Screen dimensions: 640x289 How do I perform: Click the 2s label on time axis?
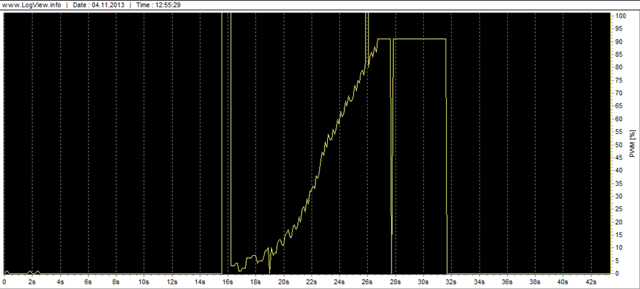point(32,282)
